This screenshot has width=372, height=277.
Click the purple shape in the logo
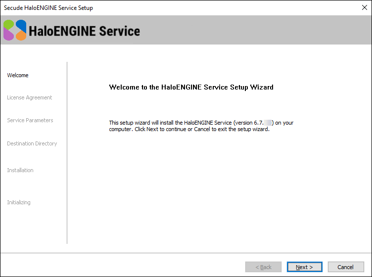coord(9,35)
